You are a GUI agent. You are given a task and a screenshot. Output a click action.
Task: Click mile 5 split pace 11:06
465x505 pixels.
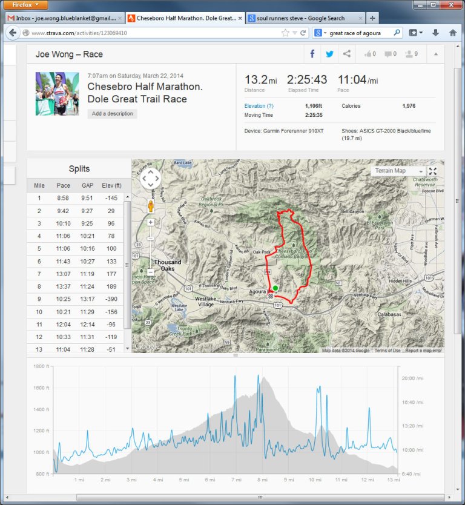tap(63, 249)
